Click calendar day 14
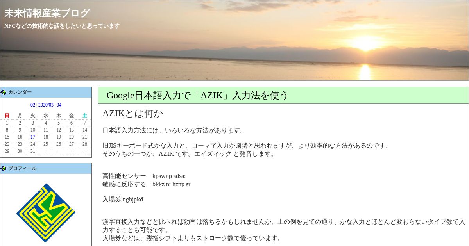 pyautogui.click(x=85, y=130)
